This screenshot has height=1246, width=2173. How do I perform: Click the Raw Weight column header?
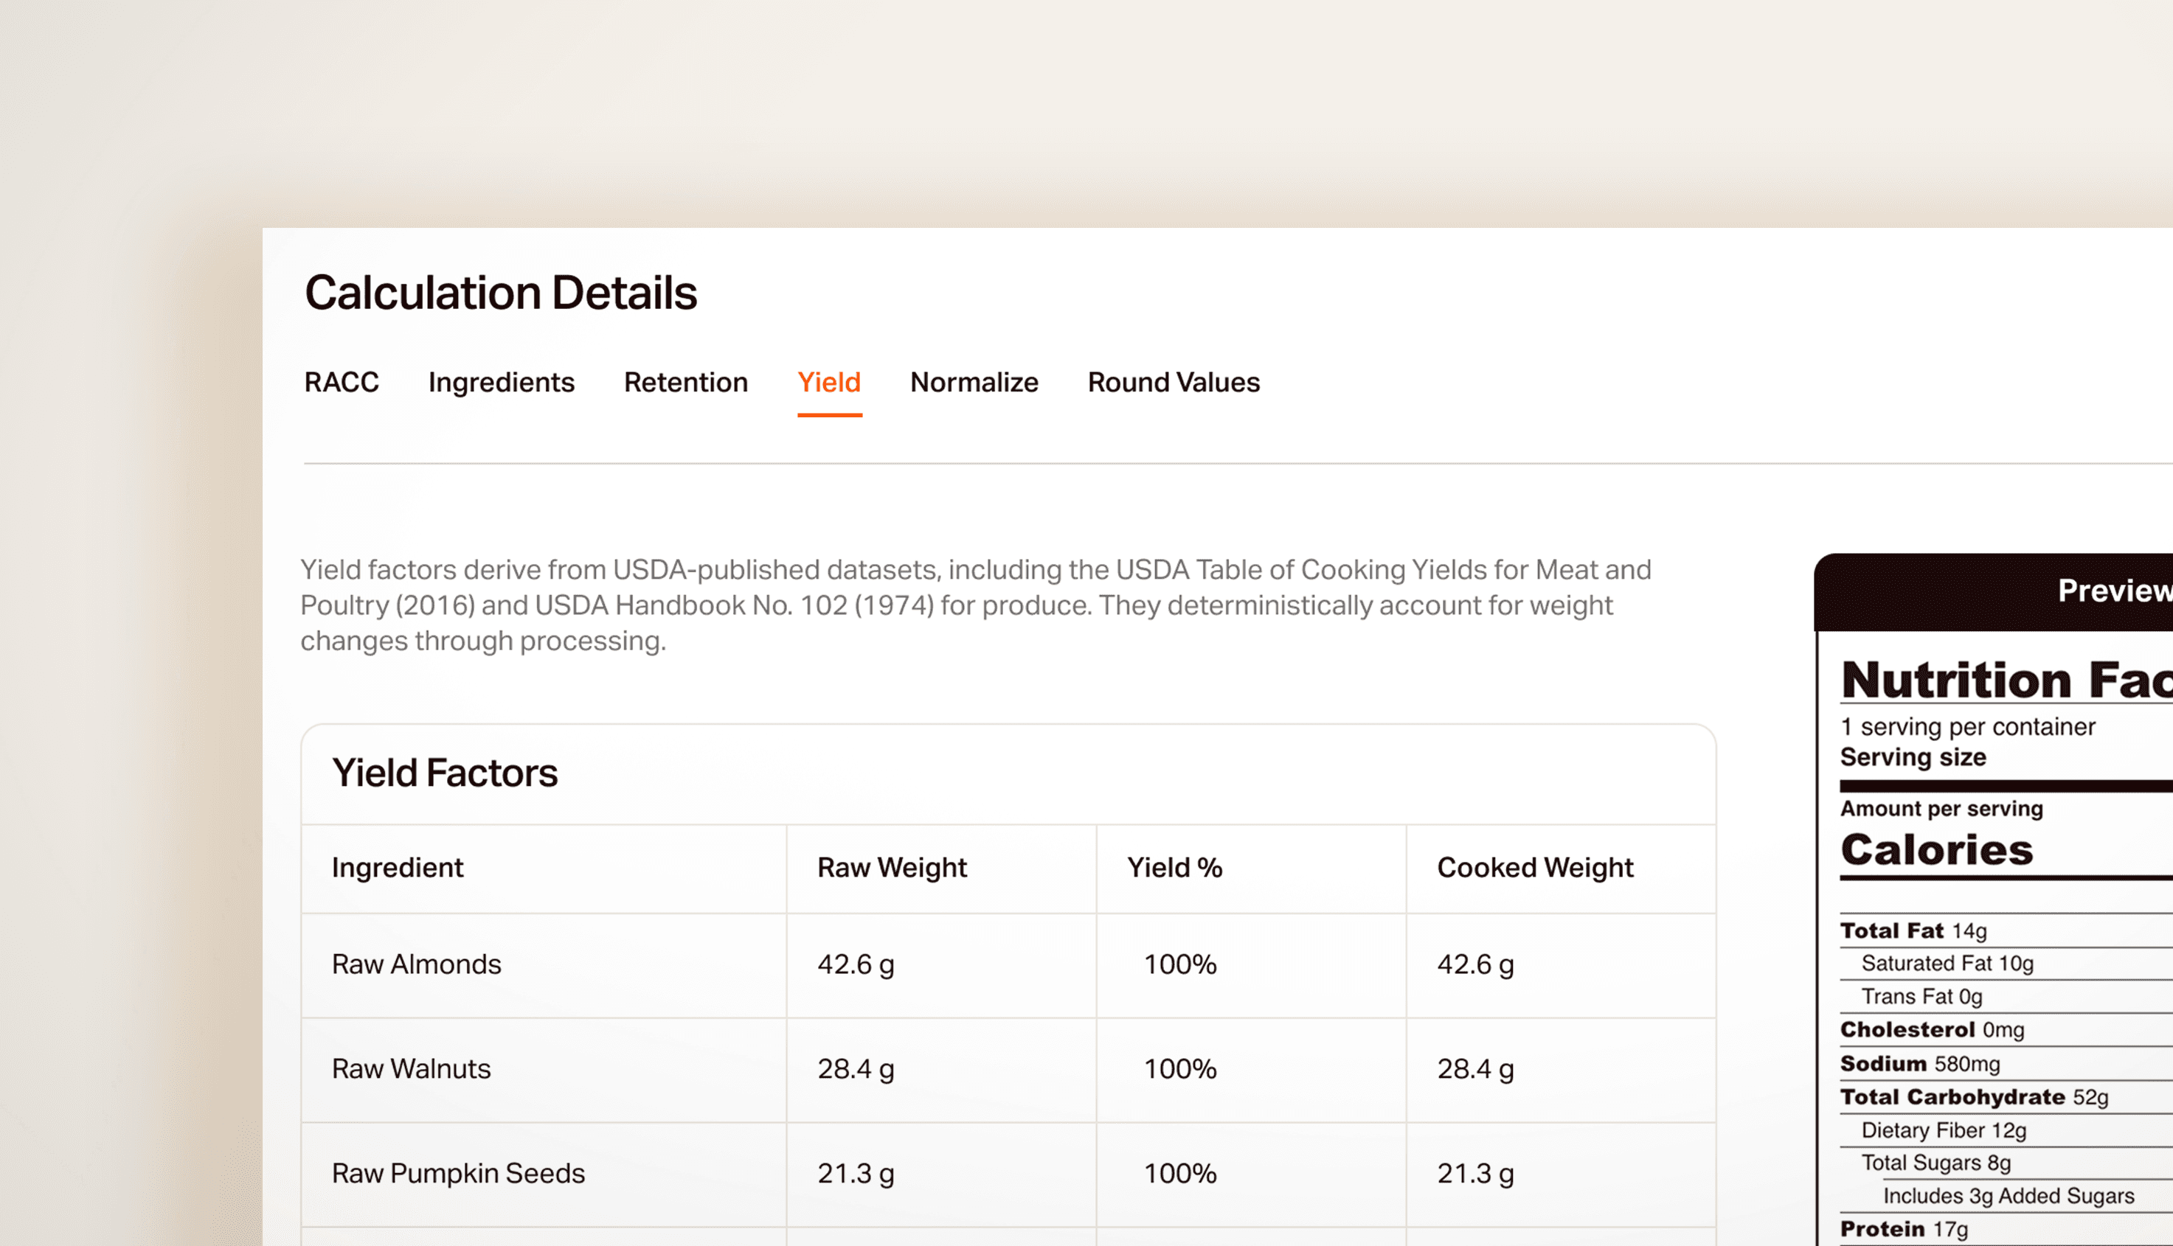[891, 868]
